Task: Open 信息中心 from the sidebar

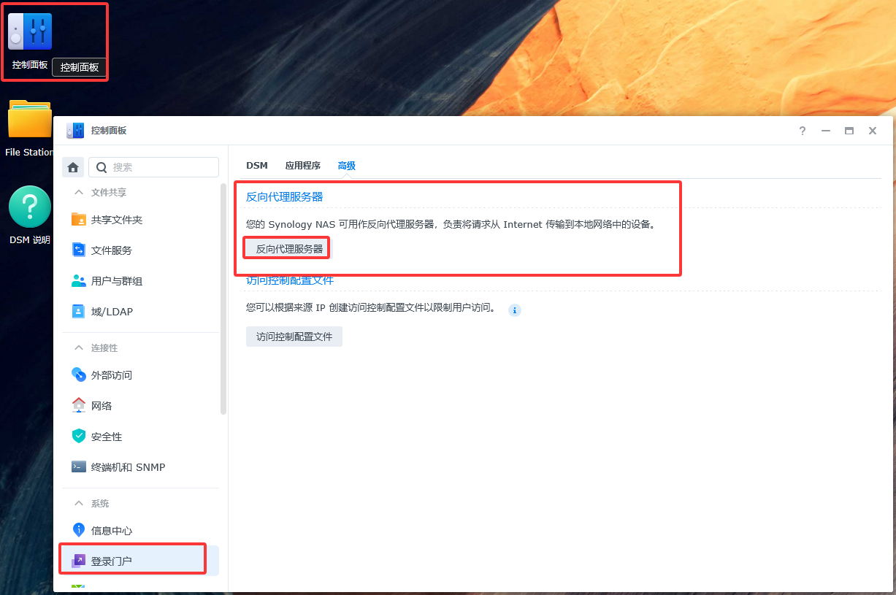Action: (104, 530)
